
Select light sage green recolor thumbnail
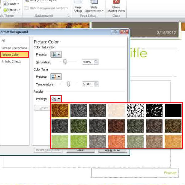(135, 142)
